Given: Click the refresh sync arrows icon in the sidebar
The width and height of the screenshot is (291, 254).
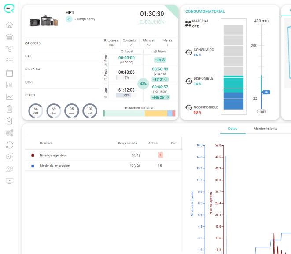Looking at the screenshot, I should 9,145.
